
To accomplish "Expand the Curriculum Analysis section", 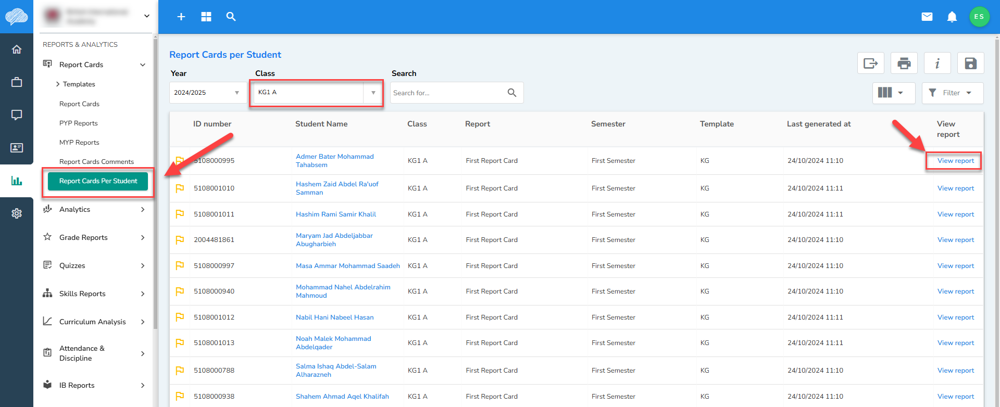I will [143, 322].
